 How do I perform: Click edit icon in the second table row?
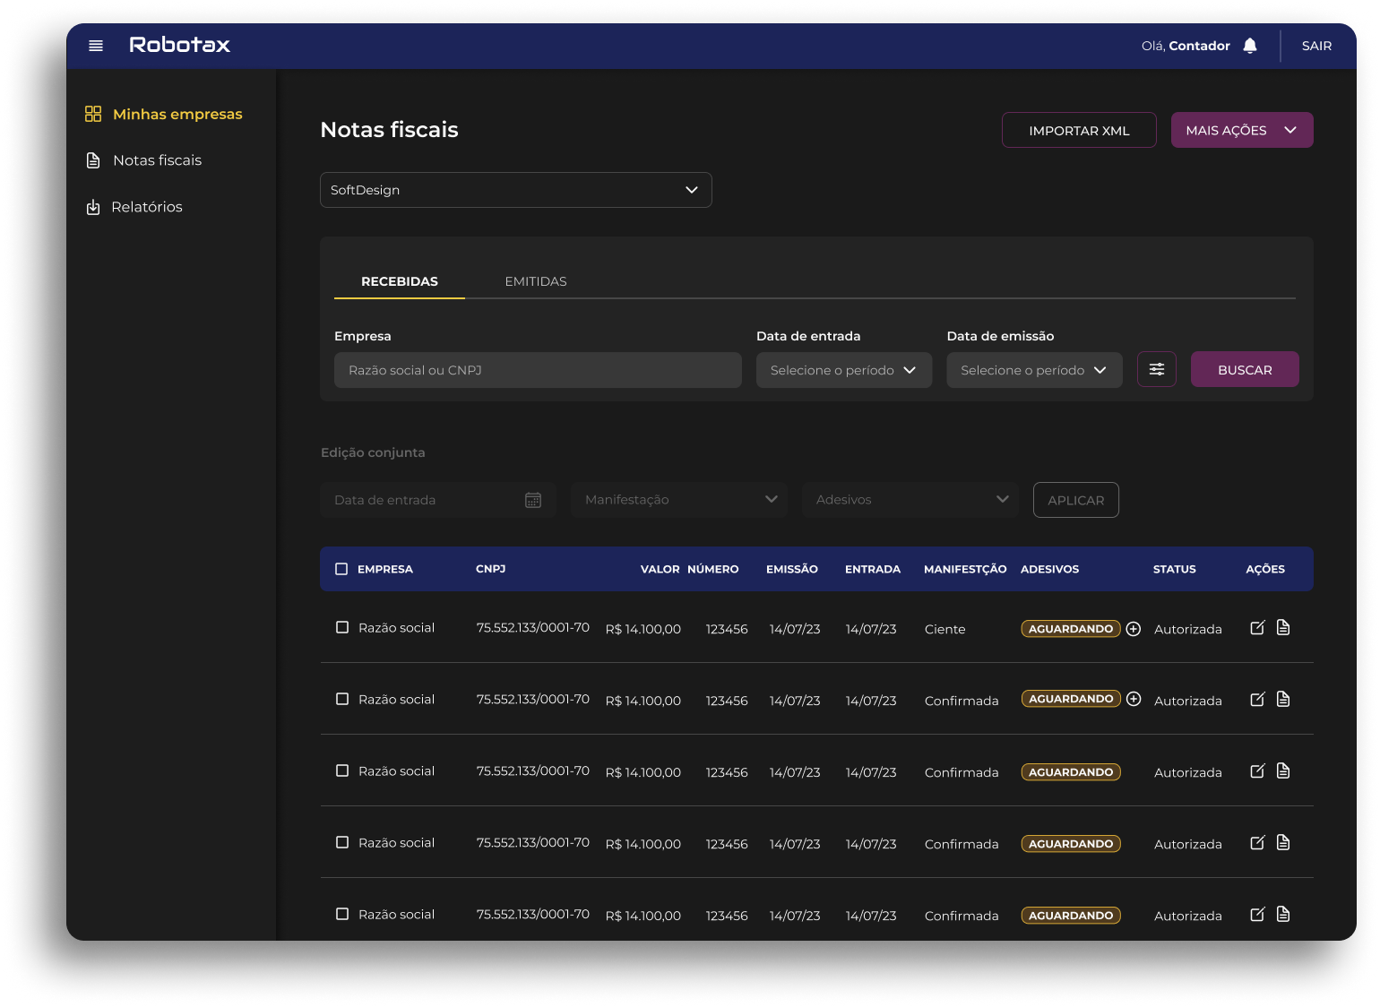pos(1257,700)
